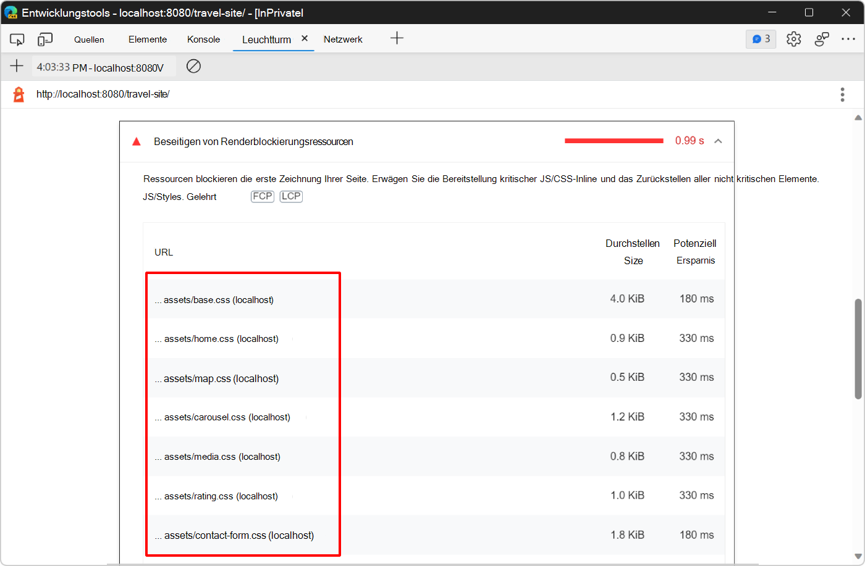The width and height of the screenshot is (865, 566).
Task: Select the inspect element tool
Action: 17,38
